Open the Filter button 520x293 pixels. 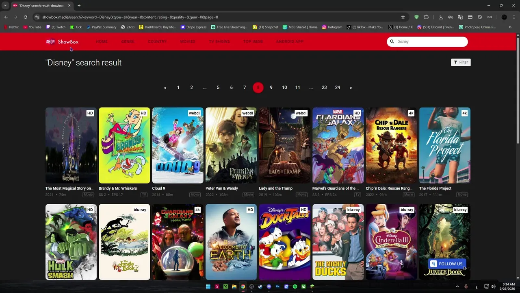pos(461,62)
